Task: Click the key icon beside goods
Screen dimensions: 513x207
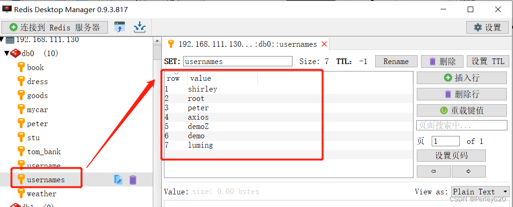Action: click(21, 96)
